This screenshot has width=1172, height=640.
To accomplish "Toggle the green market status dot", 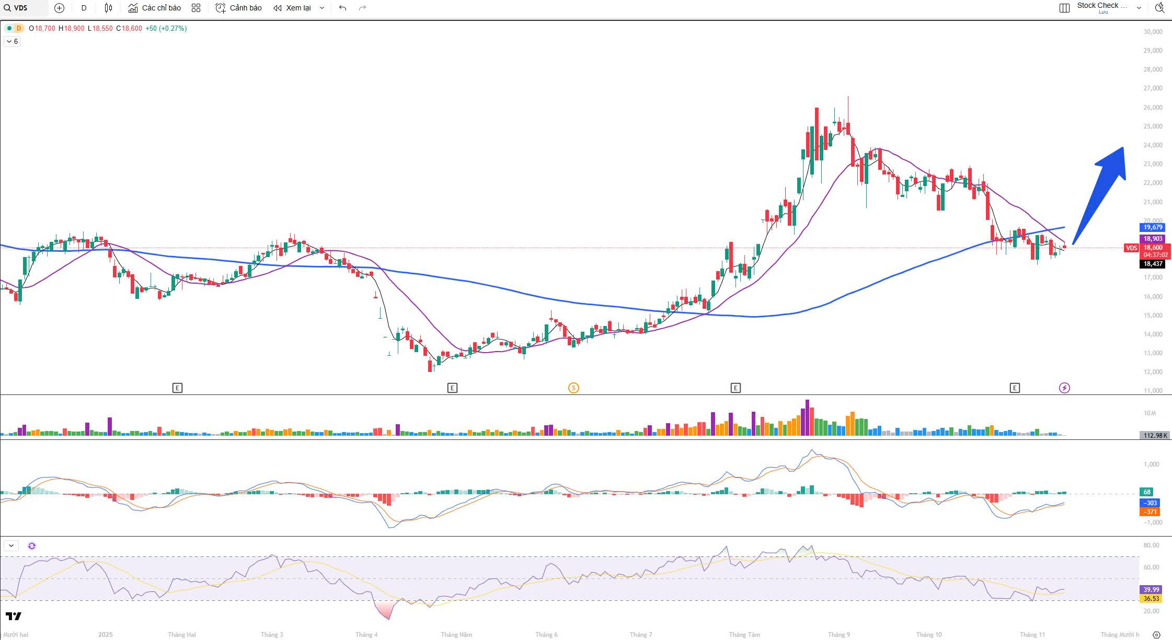I will pos(9,28).
